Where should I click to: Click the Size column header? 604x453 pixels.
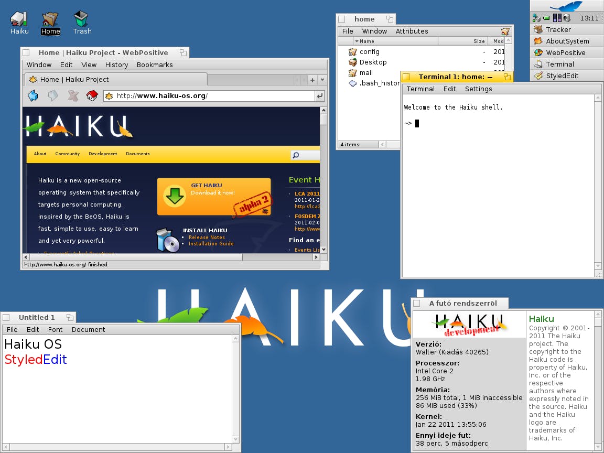[463, 41]
